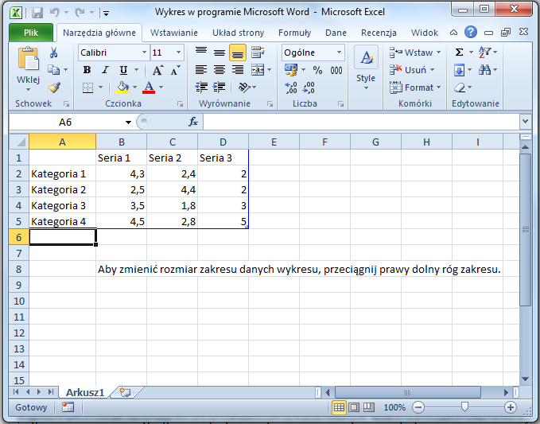This screenshot has width=540, height=424.
Task: Click the accounting currency format icon
Action: [290, 70]
